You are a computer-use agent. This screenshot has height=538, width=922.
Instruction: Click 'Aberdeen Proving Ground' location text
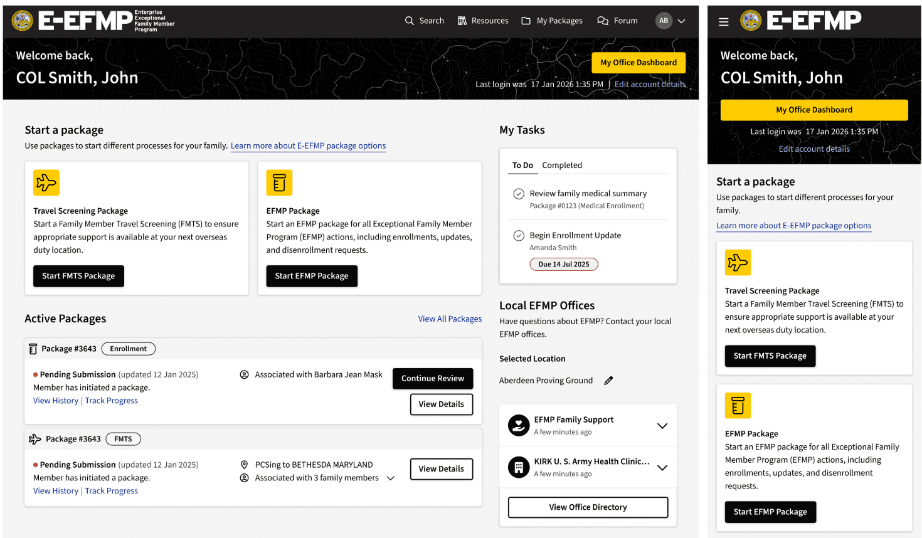(546, 381)
